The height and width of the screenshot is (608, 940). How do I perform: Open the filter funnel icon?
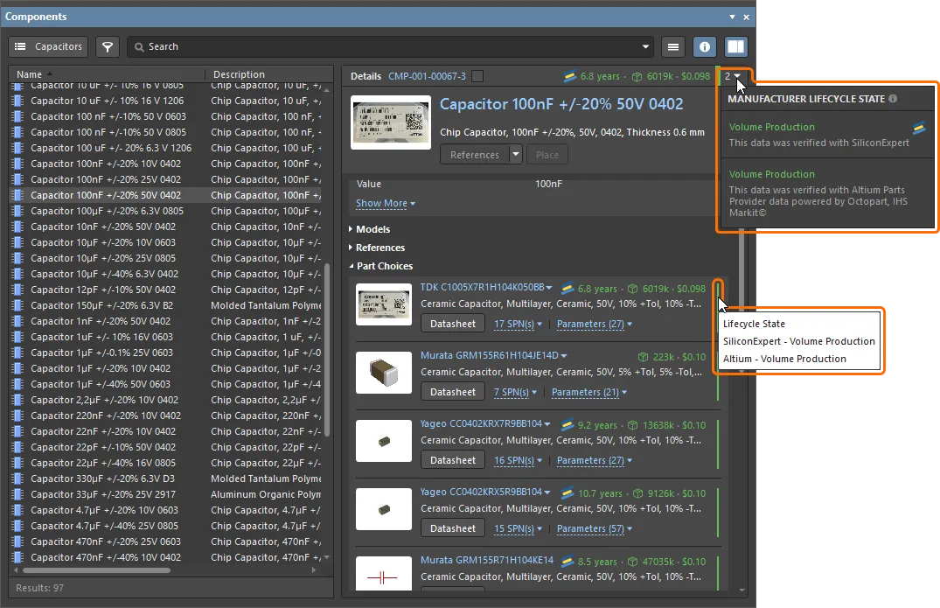pyautogui.click(x=107, y=46)
